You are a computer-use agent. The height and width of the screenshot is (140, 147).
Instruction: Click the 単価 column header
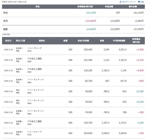point(102,41)
